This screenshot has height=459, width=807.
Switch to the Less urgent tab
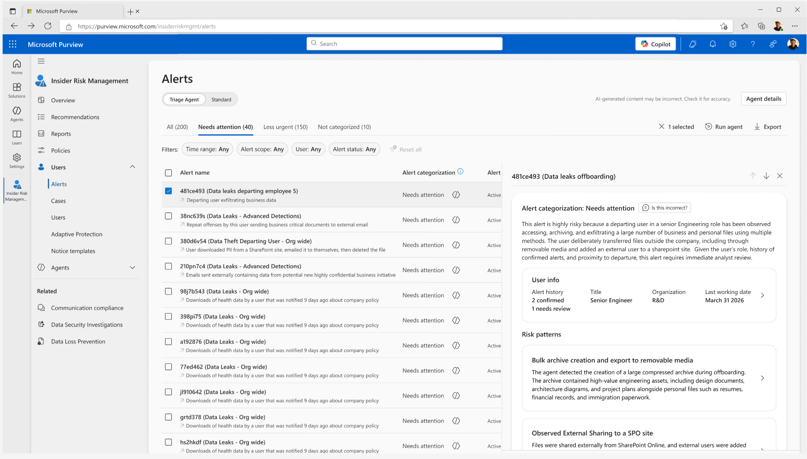(x=285, y=127)
